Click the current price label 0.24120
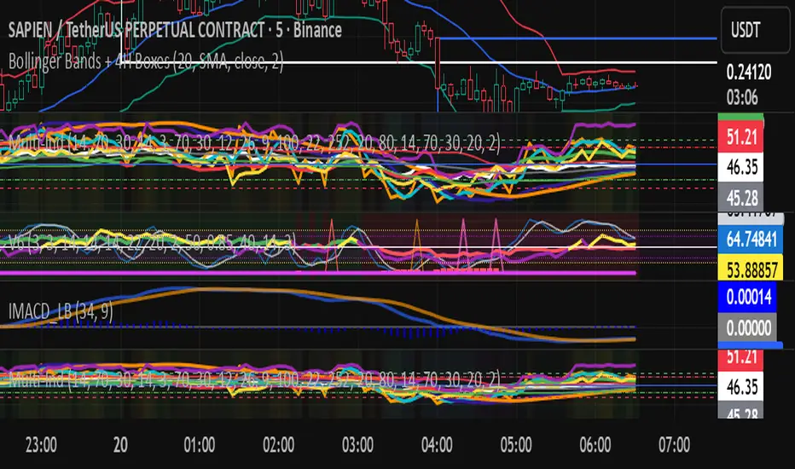The height and width of the screenshot is (469, 795). (748, 72)
